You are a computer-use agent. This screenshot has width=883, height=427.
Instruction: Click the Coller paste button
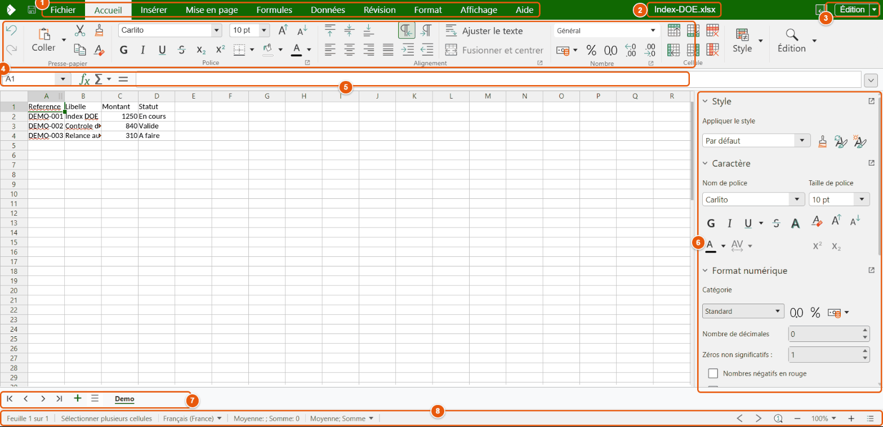tap(44, 40)
